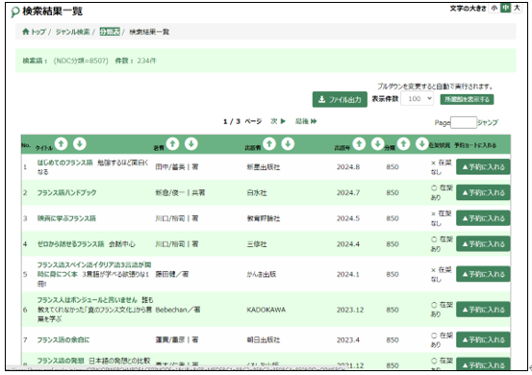This screenshot has width=532, height=375.
Task: Click publisher 白水社 in row 2
Action: 257,192
